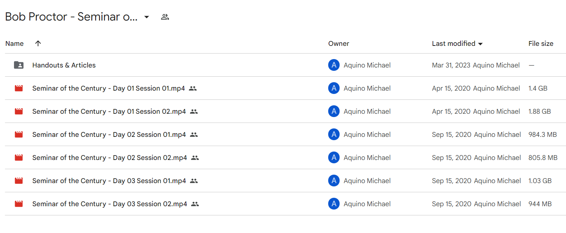The width and height of the screenshot is (566, 233).
Task: Toggle the Name sort direction arrow
Action: (38, 43)
